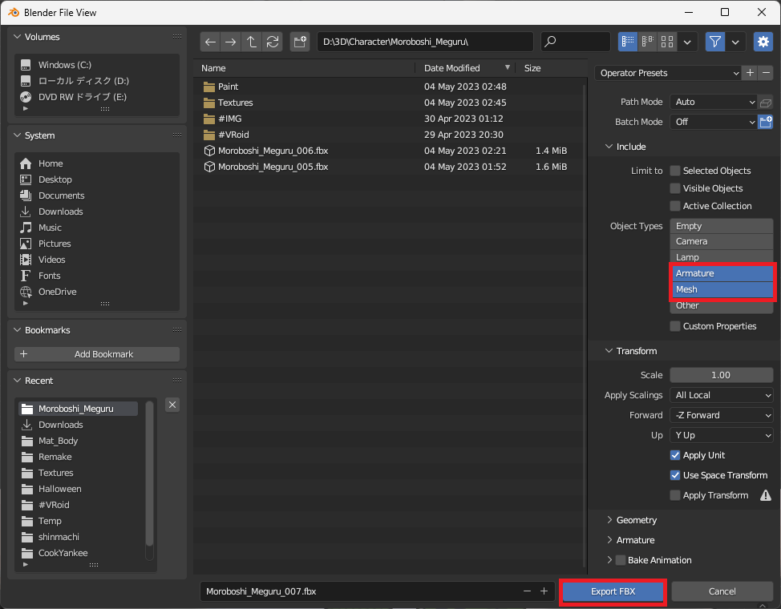
Task: Toggle the file filter funnel icon
Action: pos(714,42)
